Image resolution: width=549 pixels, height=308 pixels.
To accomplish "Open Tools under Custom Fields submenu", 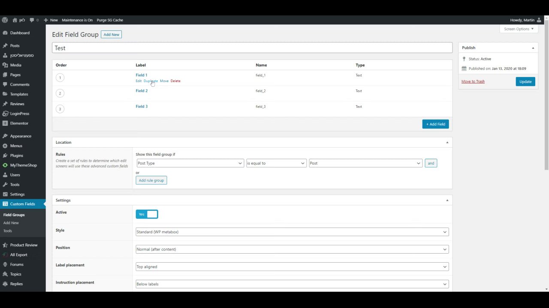I will (8, 231).
